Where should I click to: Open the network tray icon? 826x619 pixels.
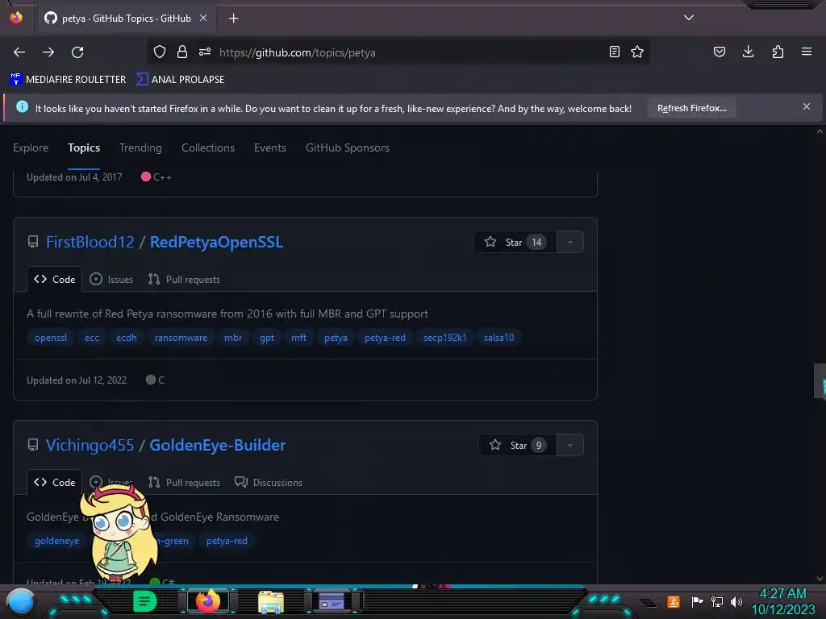pos(717,601)
